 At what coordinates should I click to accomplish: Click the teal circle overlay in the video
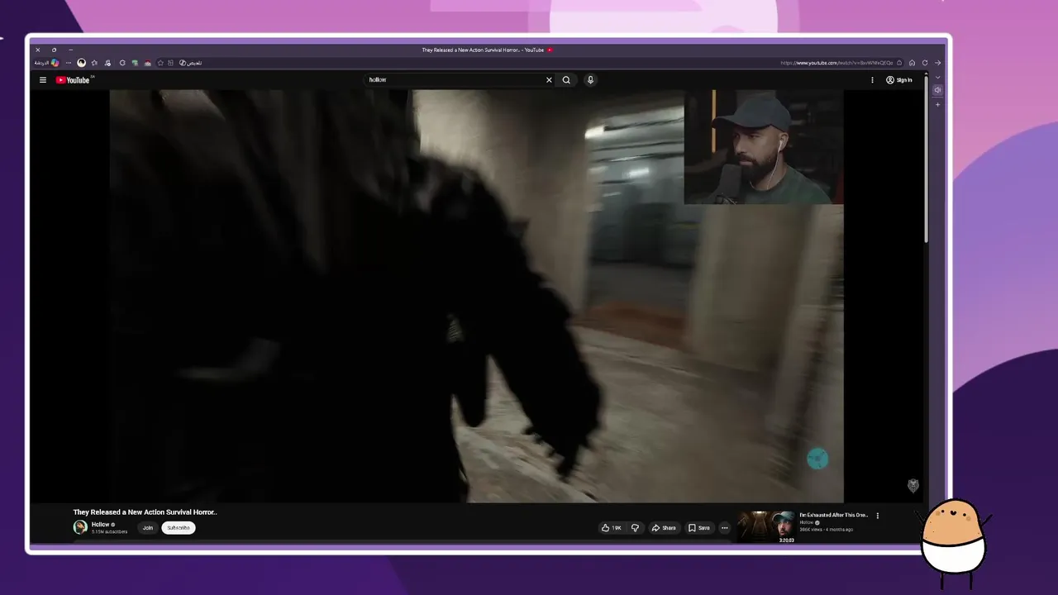(x=817, y=459)
